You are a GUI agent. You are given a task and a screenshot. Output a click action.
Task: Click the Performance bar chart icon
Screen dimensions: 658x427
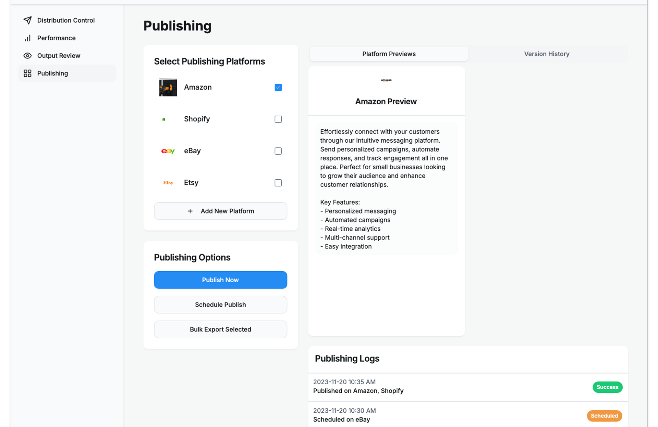[x=27, y=38]
